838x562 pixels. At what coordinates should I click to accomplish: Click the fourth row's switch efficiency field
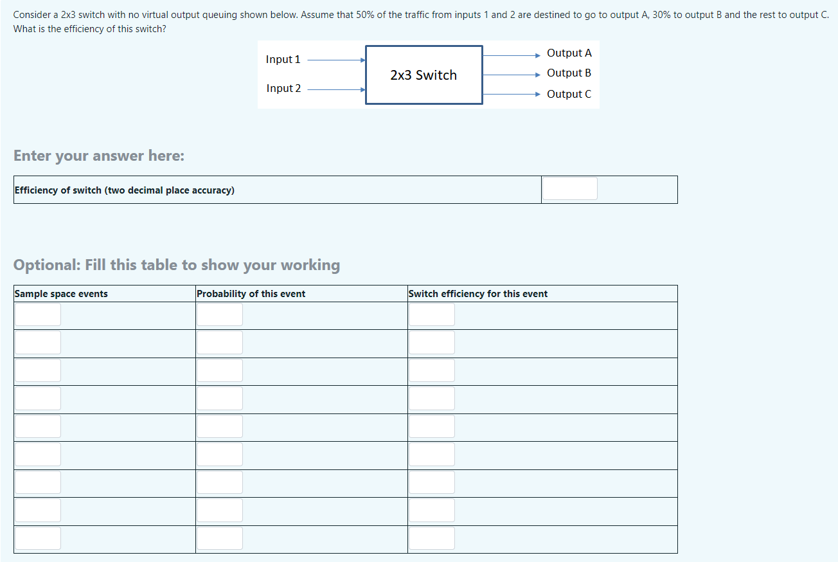(432, 398)
